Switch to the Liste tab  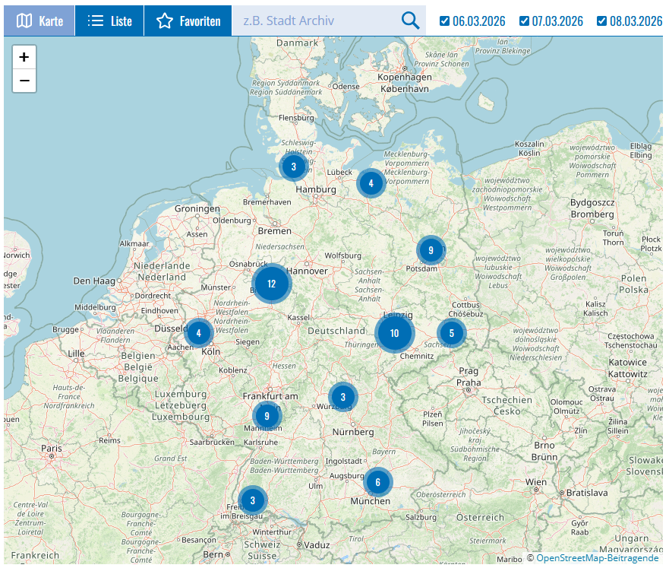pos(109,21)
